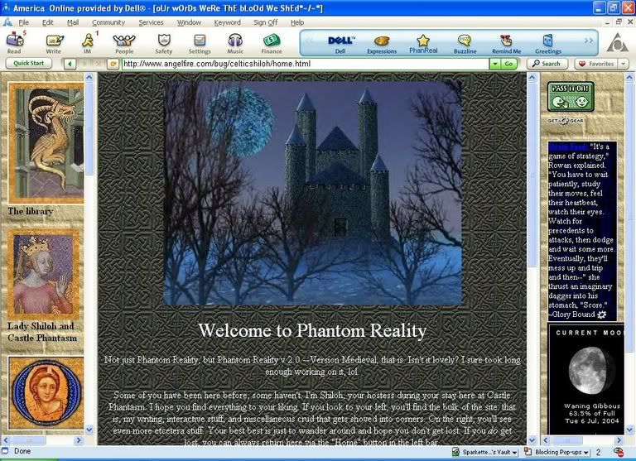Open the Window menu

pyautogui.click(x=189, y=22)
